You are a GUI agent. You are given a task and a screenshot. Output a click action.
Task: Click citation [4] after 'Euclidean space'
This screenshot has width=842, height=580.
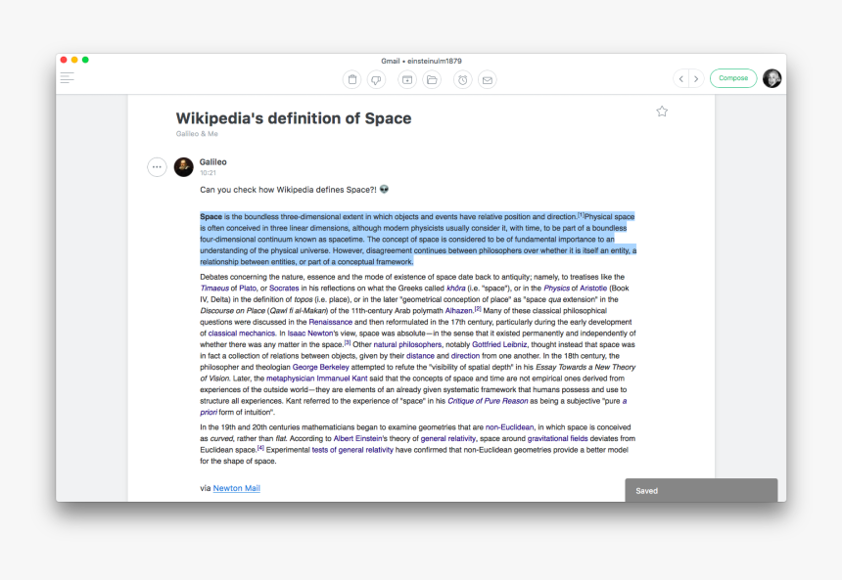[x=260, y=448]
